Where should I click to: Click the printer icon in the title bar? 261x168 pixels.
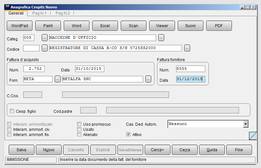pos(7,7)
